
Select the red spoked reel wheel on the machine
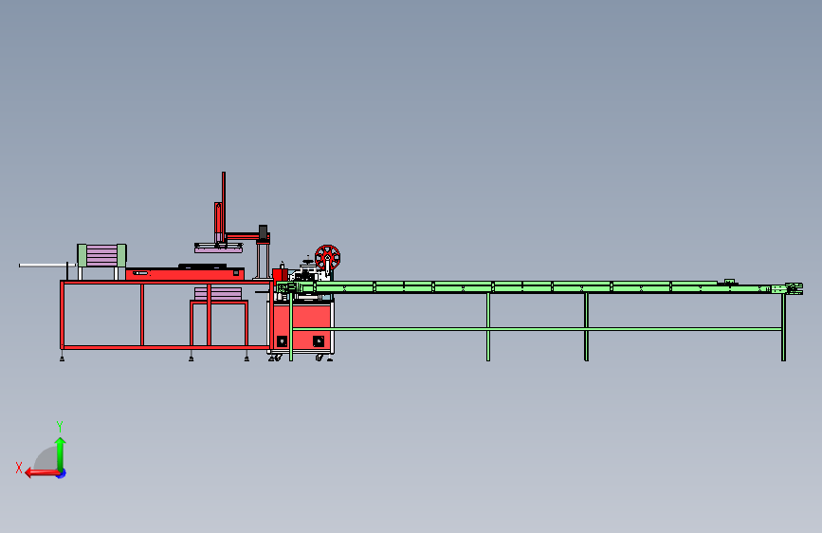[327, 258]
